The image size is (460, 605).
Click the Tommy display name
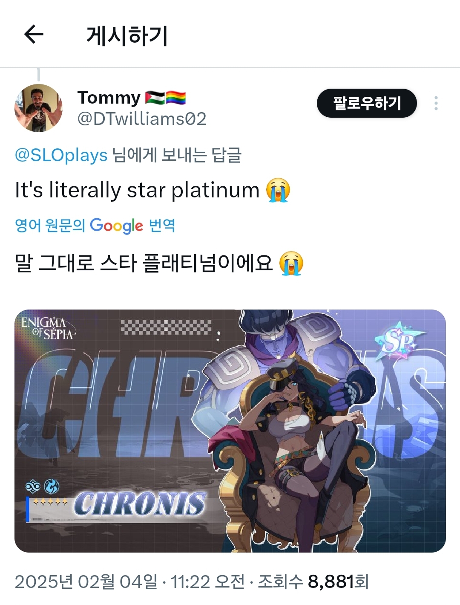coord(109,98)
